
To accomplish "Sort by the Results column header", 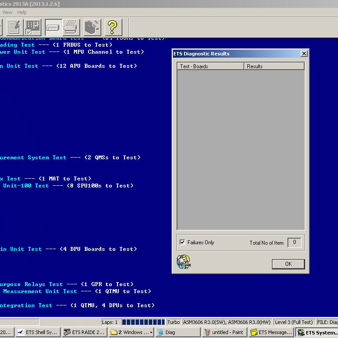I will pyautogui.click(x=274, y=66).
